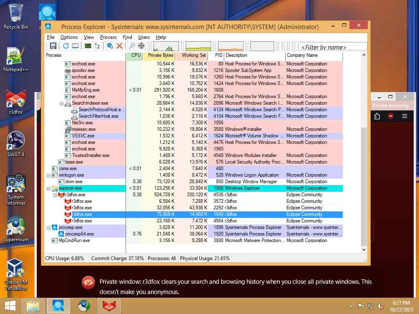Open the commit history mini graph
The height and width of the screenshot is (314, 419).
[x=198, y=46]
